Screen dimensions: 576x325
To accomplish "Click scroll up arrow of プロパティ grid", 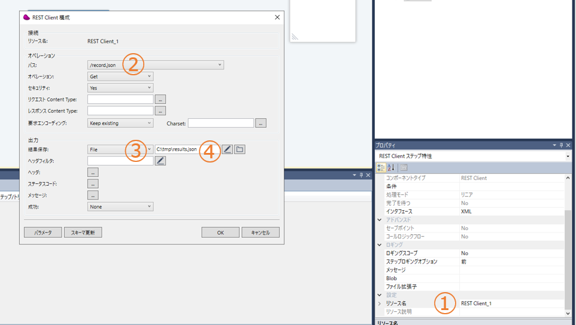I will 568,177.
